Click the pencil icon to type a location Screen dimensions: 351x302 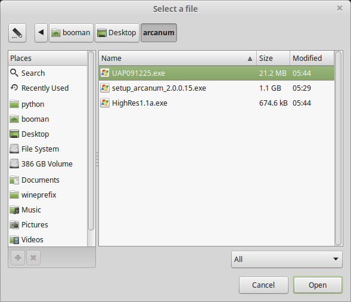click(x=17, y=33)
